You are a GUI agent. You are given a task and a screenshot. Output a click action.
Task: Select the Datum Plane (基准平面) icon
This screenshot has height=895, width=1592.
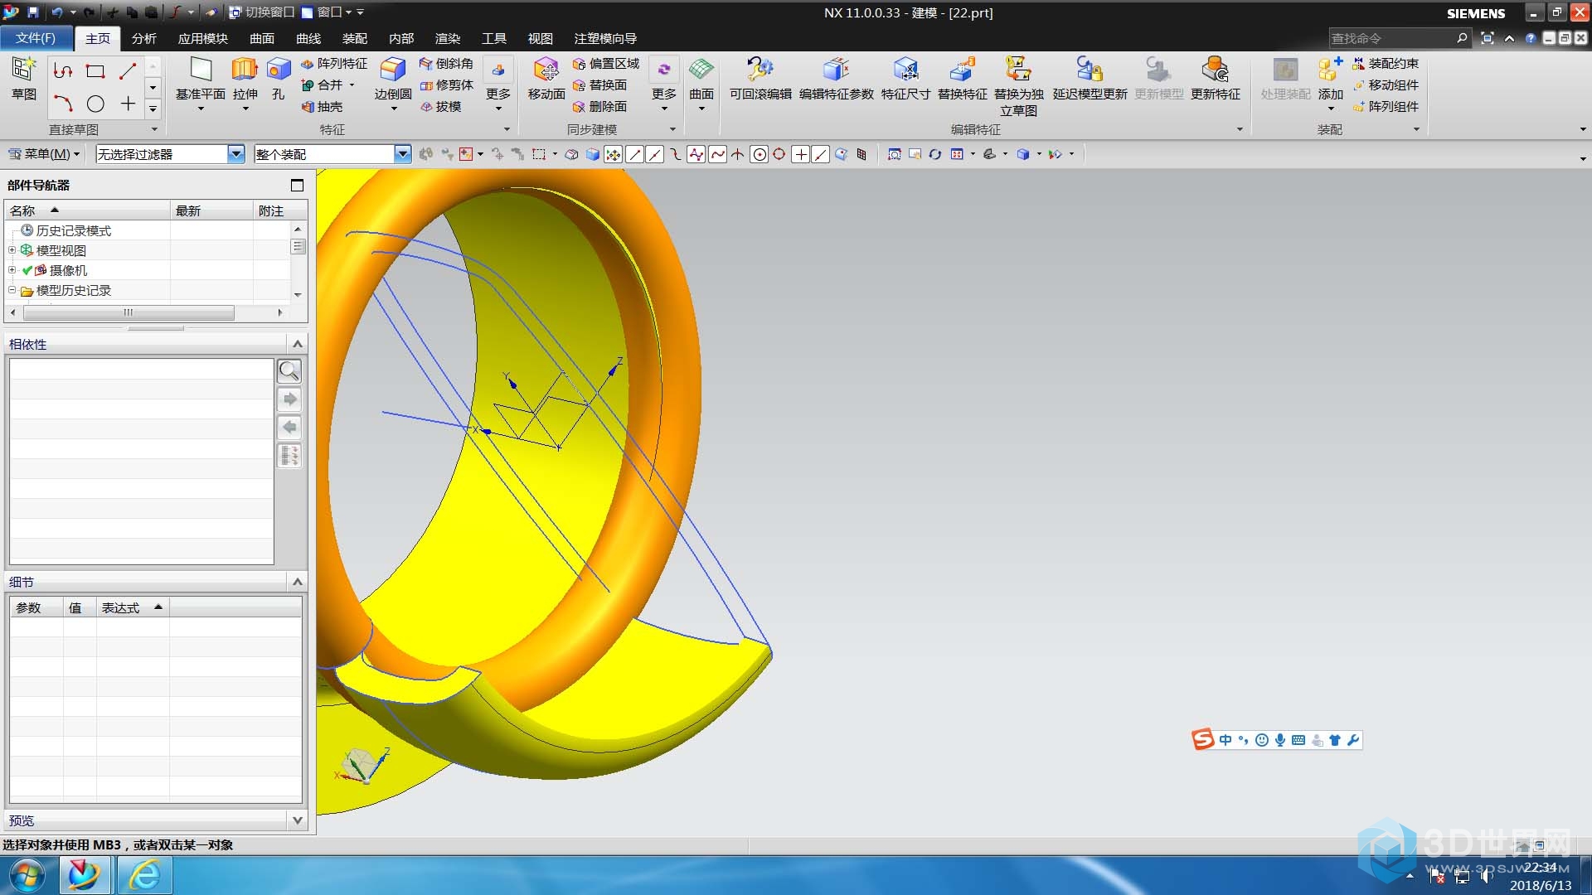201,70
